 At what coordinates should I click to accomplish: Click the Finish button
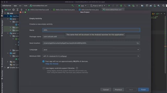point(143,90)
